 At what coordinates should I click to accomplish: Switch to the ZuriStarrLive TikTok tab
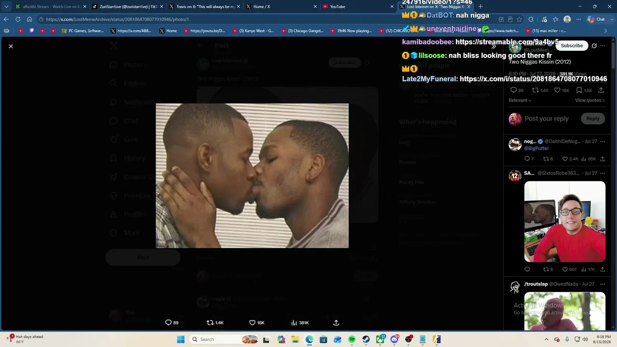(x=127, y=7)
